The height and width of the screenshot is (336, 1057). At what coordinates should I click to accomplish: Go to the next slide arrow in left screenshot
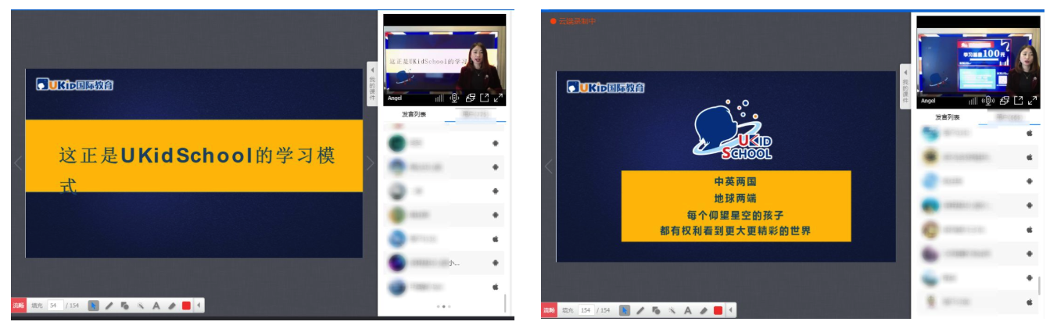371,163
